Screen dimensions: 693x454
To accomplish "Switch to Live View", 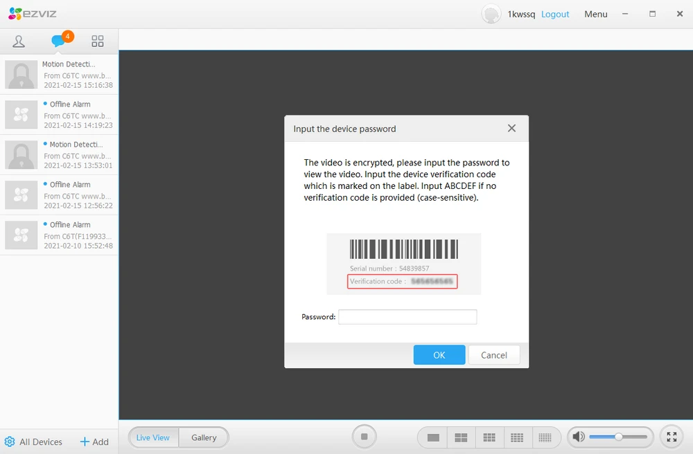I will (x=153, y=437).
